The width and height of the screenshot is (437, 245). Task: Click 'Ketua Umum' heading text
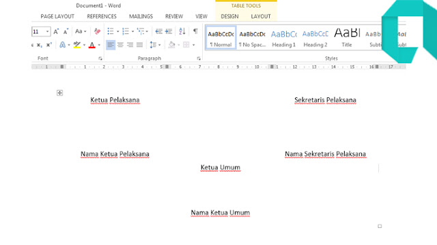pyautogui.click(x=220, y=167)
